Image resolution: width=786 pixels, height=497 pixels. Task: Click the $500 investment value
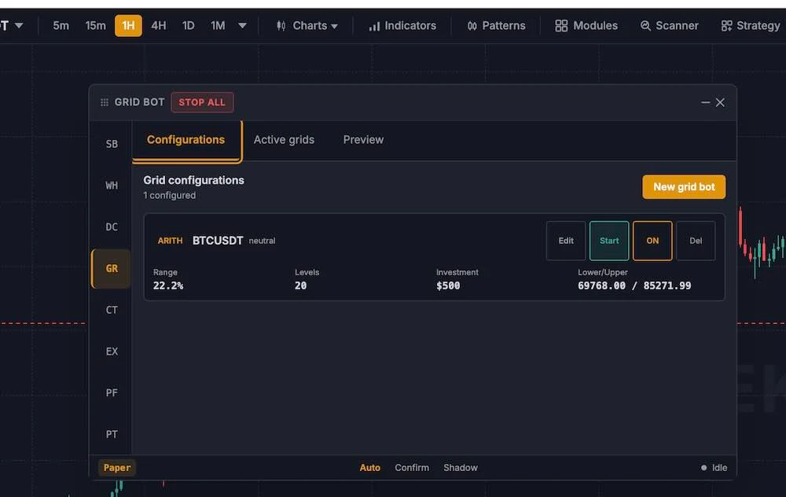(448, 286)
